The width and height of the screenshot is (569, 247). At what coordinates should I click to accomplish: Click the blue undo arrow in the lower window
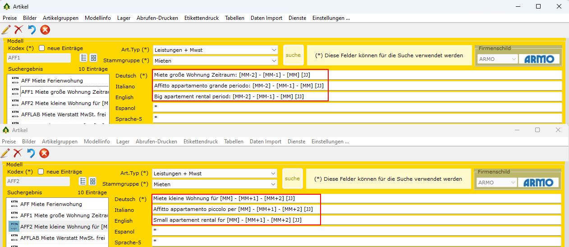31,153
